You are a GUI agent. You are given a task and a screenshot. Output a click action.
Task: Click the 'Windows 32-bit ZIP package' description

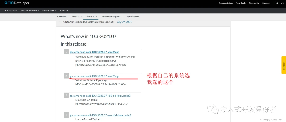(x=91, y=80)
